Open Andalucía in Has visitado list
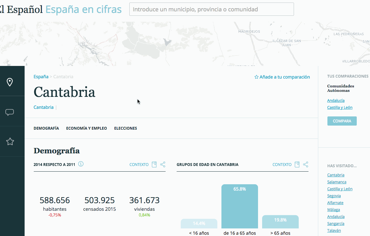Viewport: 370px width, 236px height. click(336, 217)
